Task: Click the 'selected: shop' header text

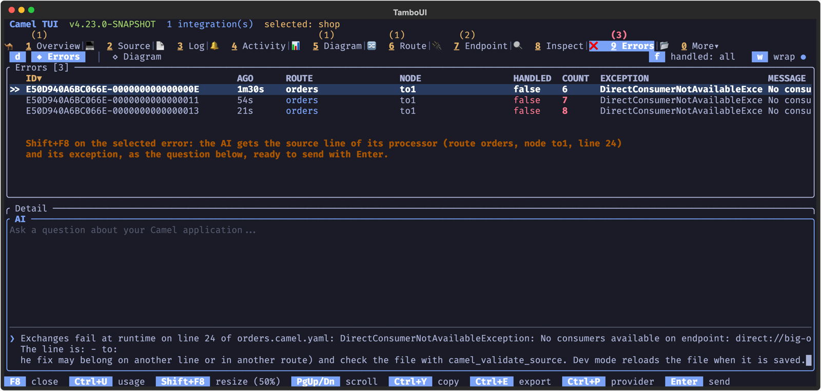Action: 302,24
